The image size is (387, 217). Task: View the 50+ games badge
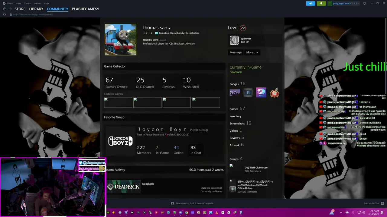tap(235, 93)
